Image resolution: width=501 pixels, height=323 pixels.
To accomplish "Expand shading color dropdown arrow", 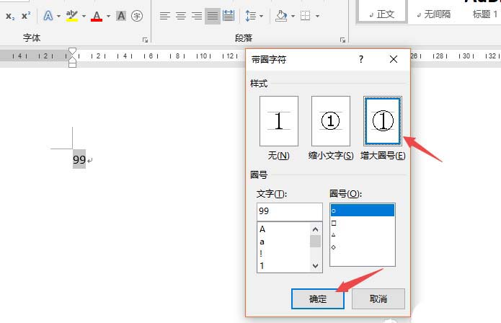I will click(293, 16).
